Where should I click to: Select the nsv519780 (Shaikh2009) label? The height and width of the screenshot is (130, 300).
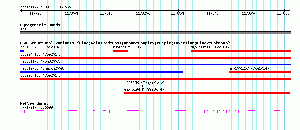pyautogui.click(x=42, y=68)
